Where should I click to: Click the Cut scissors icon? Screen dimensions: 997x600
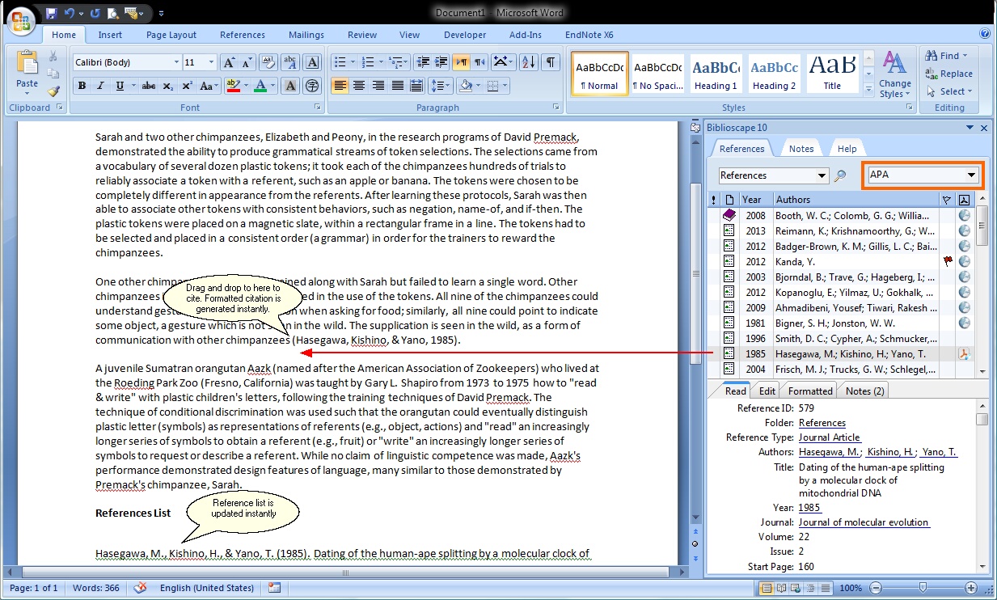coord(53,57)
